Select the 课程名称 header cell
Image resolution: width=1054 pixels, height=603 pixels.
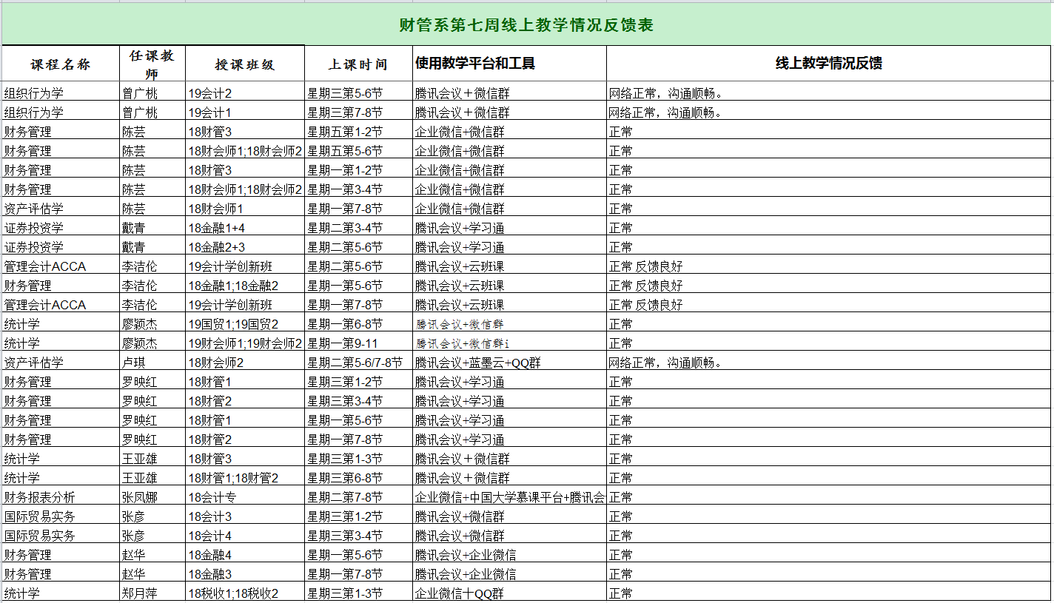[61, 64]
